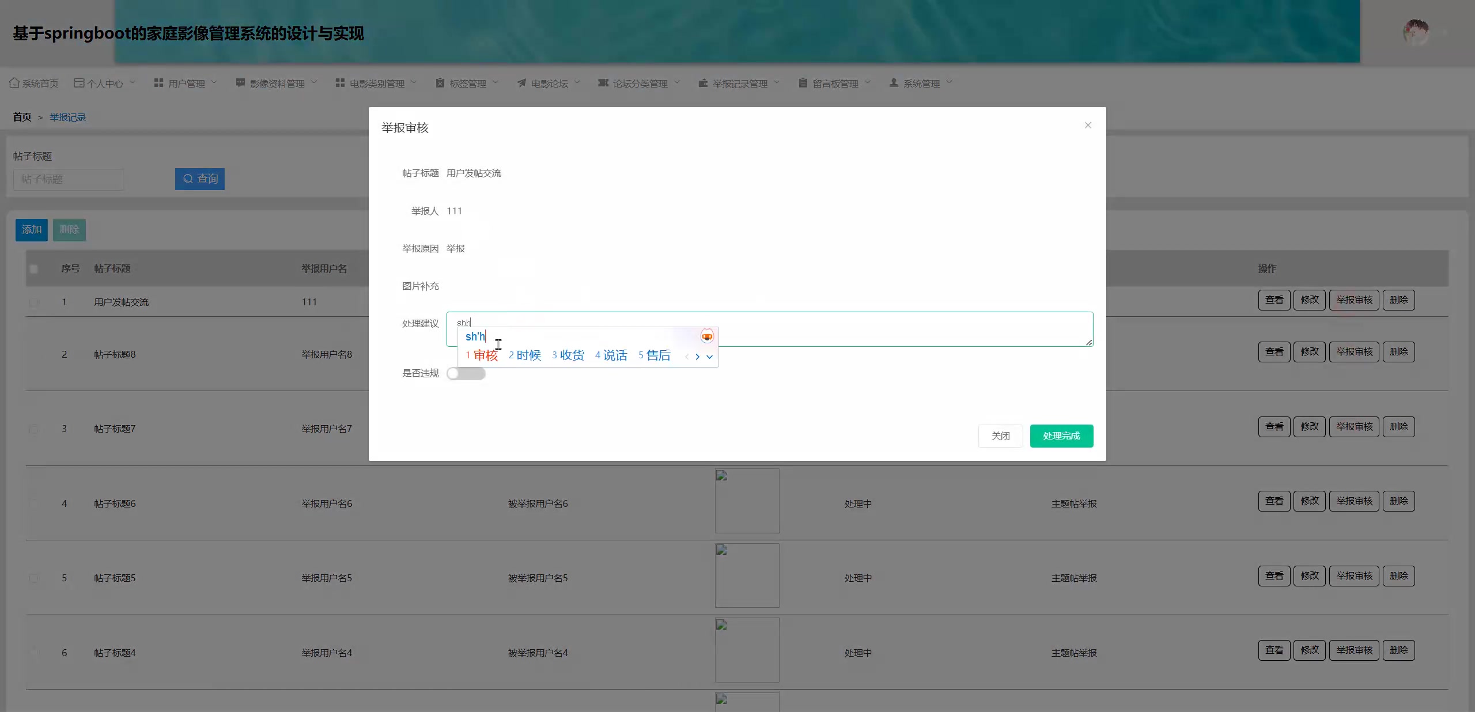Click the 系统首页 home icon

[x=14, y=83]
